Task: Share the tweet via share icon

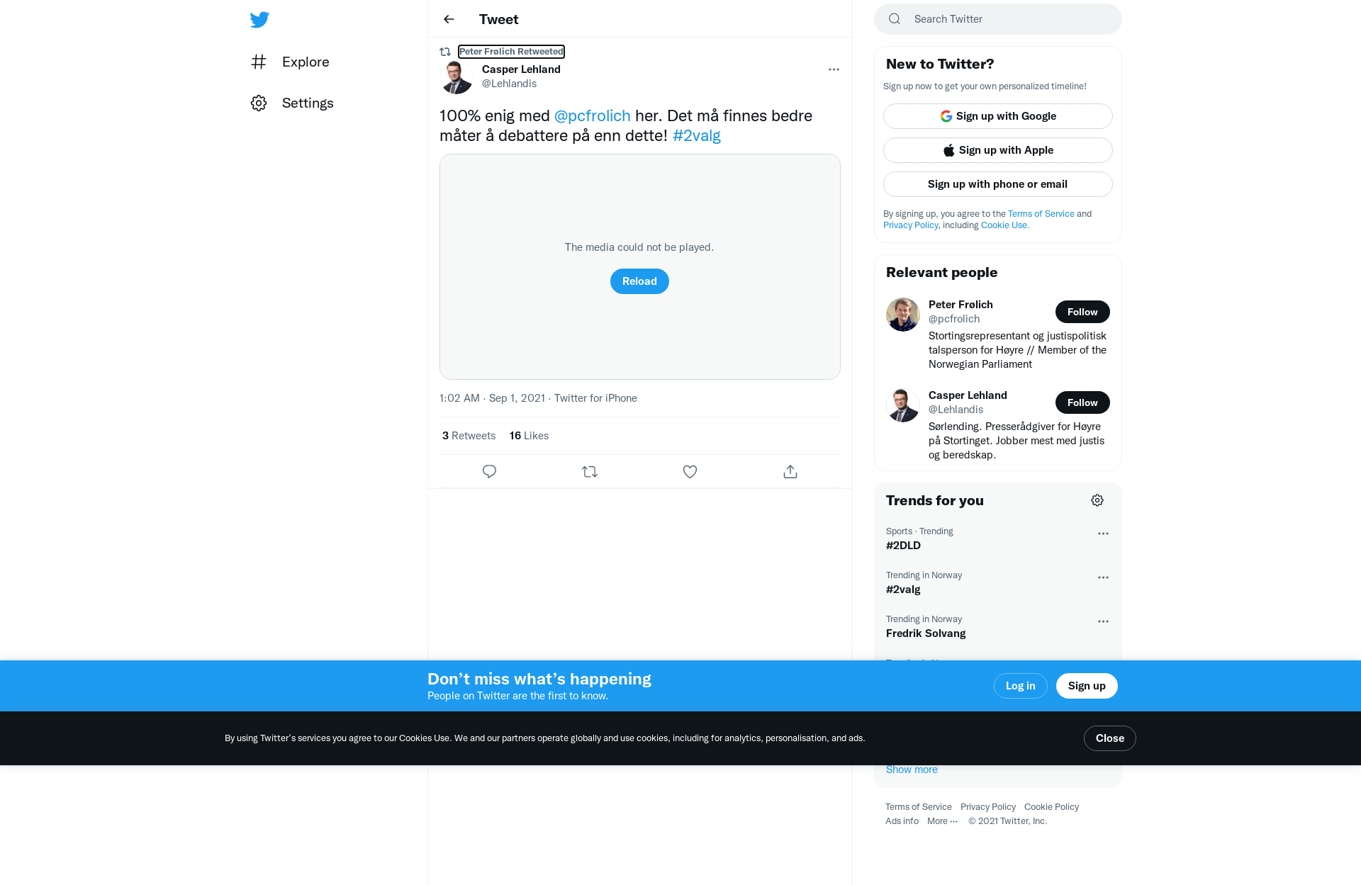Action: (790, 471)
